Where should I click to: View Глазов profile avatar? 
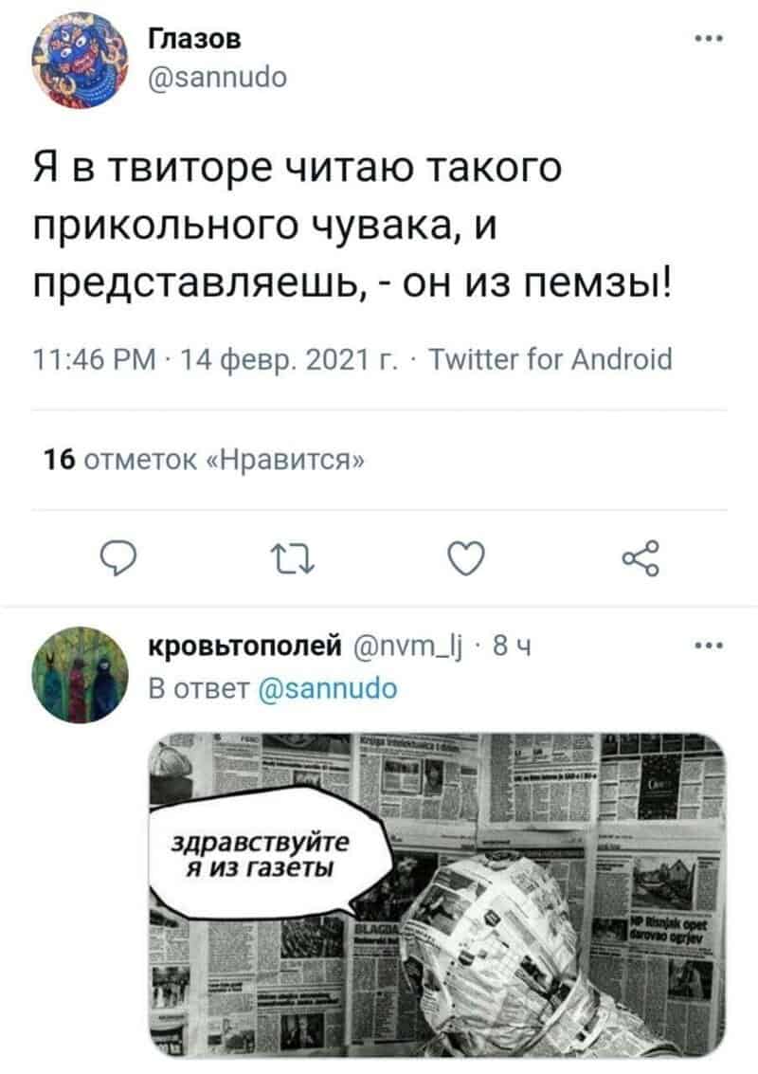[x=81, y=61]
